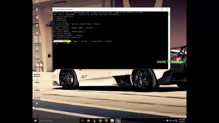The height and width of the screenshot is (123, 219).
Task: Open Task View from the taskbar
Action: pos(82,121)
